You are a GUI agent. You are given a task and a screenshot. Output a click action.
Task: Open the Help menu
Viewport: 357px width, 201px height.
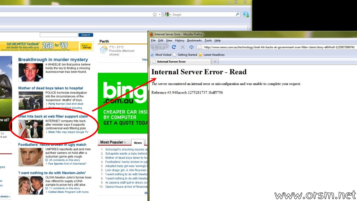(x=217, y=40)
